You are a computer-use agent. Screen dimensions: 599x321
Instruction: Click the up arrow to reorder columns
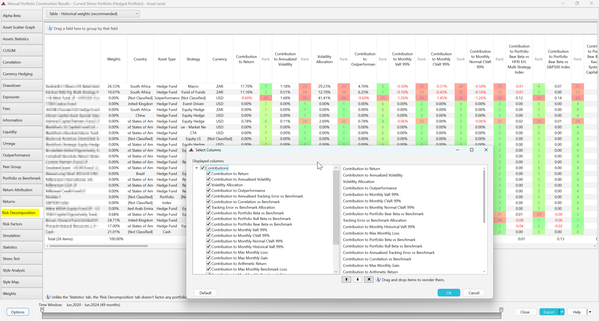pos(346,280)
